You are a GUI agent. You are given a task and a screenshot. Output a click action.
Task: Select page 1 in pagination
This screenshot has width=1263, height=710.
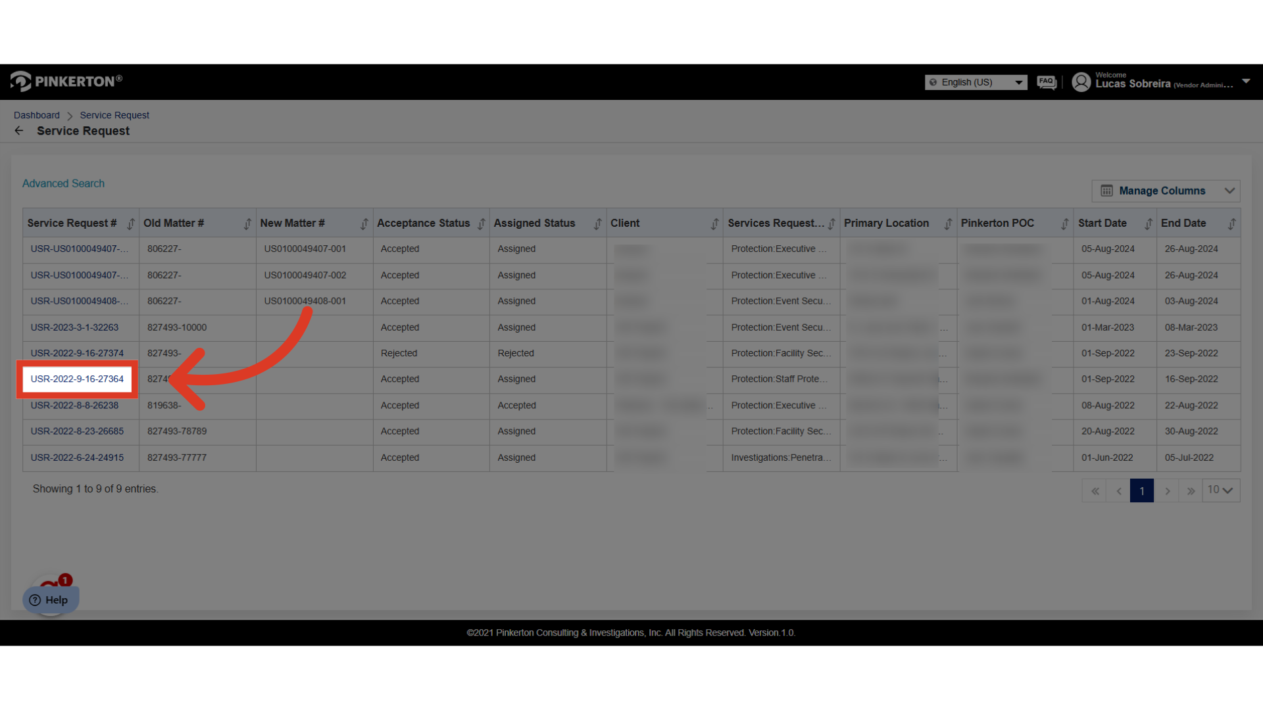point(1141,491)
